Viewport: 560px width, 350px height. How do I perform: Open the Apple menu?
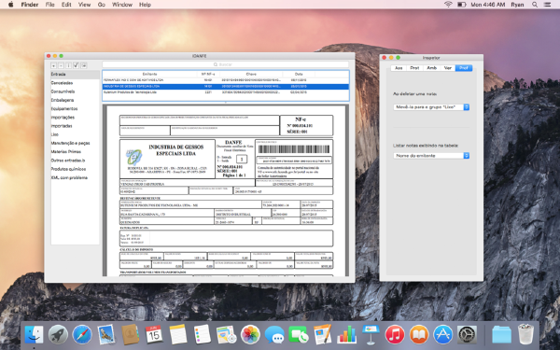tap(10, 5)
